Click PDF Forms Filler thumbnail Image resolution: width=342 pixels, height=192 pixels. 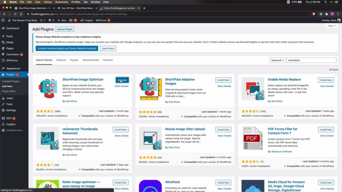click(x=253, y=139)
